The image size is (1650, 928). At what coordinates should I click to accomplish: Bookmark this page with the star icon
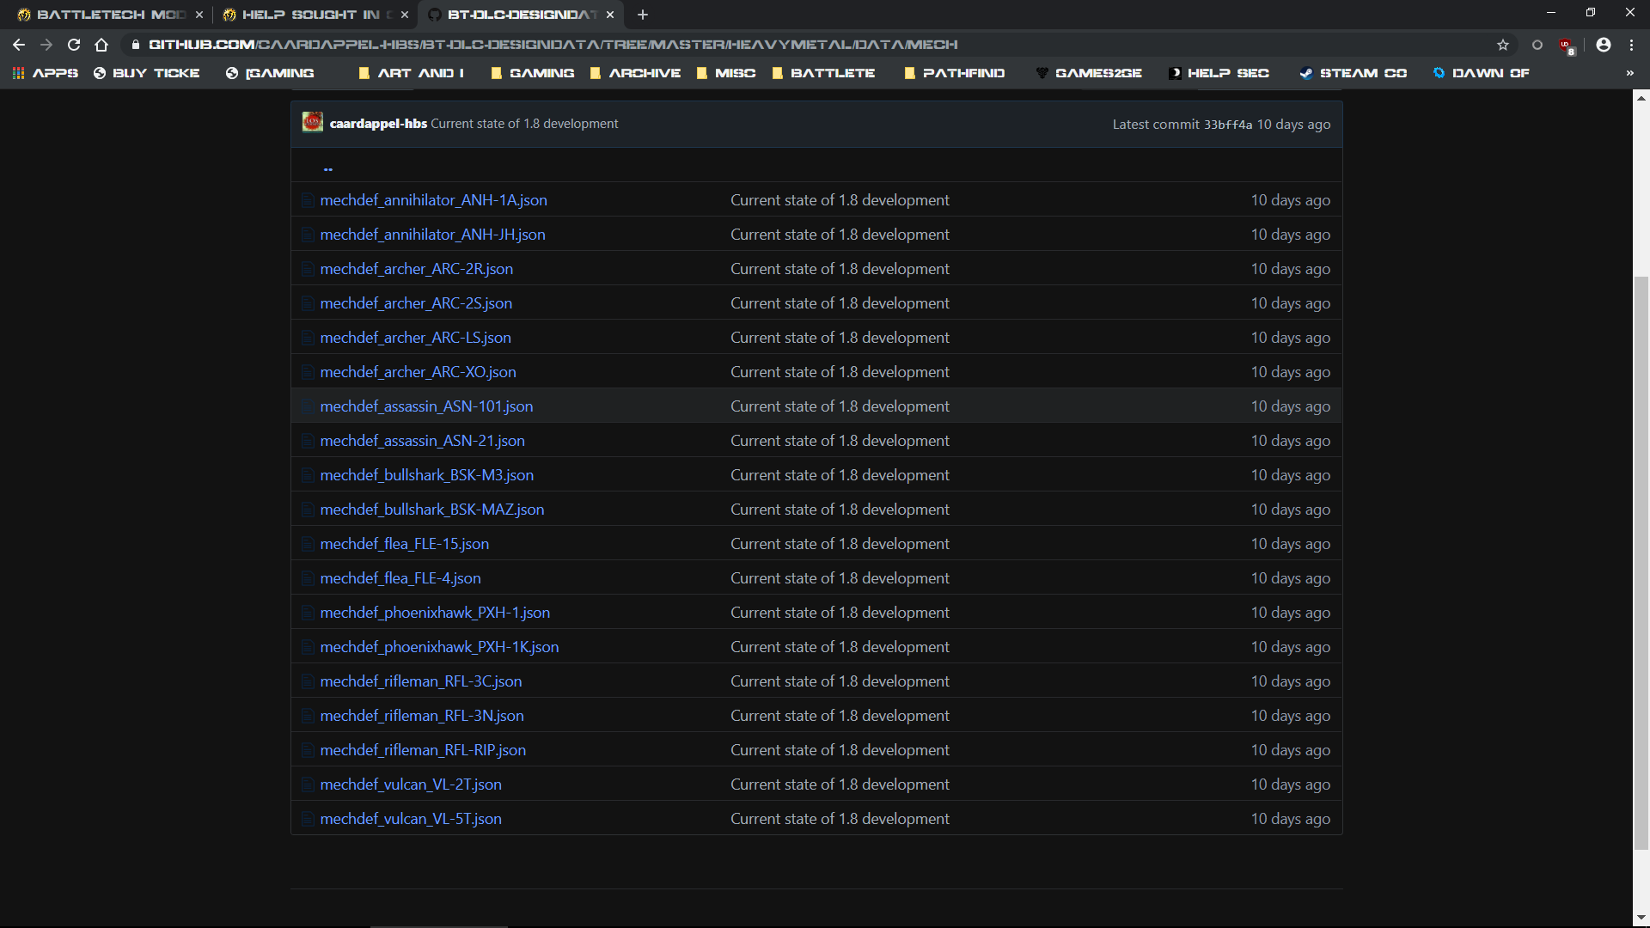pos(1503,45)
